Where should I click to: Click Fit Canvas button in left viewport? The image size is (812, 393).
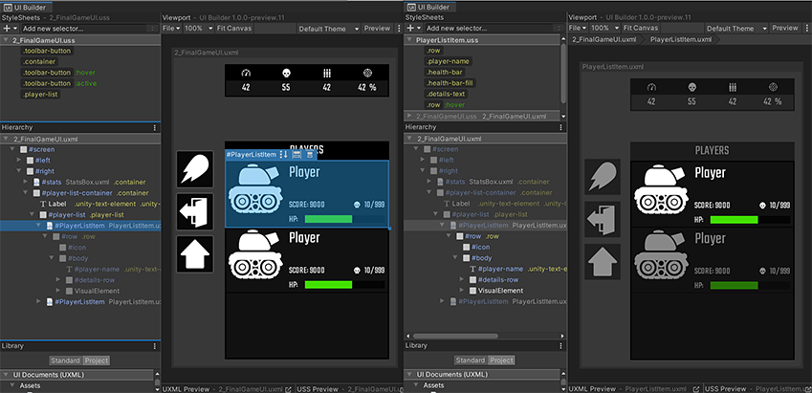click(x=234, y=29)
